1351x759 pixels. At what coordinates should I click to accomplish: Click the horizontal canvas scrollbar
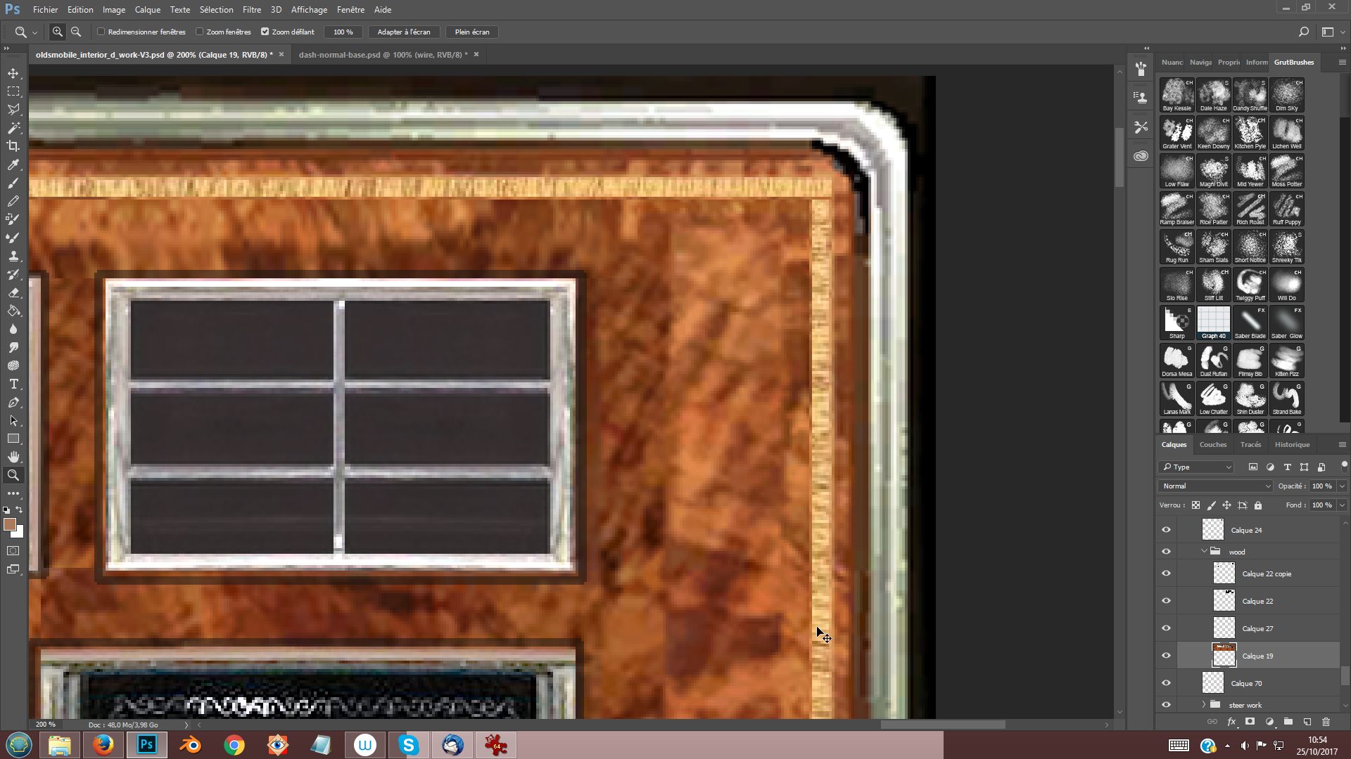pos(943,725)
